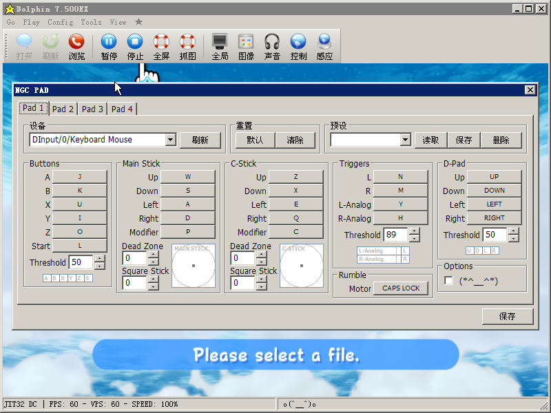Image resolution: width=551 pixels, height=413 pixels.
Task: Open the 全局 global settings icon
Action: point(220,46)
